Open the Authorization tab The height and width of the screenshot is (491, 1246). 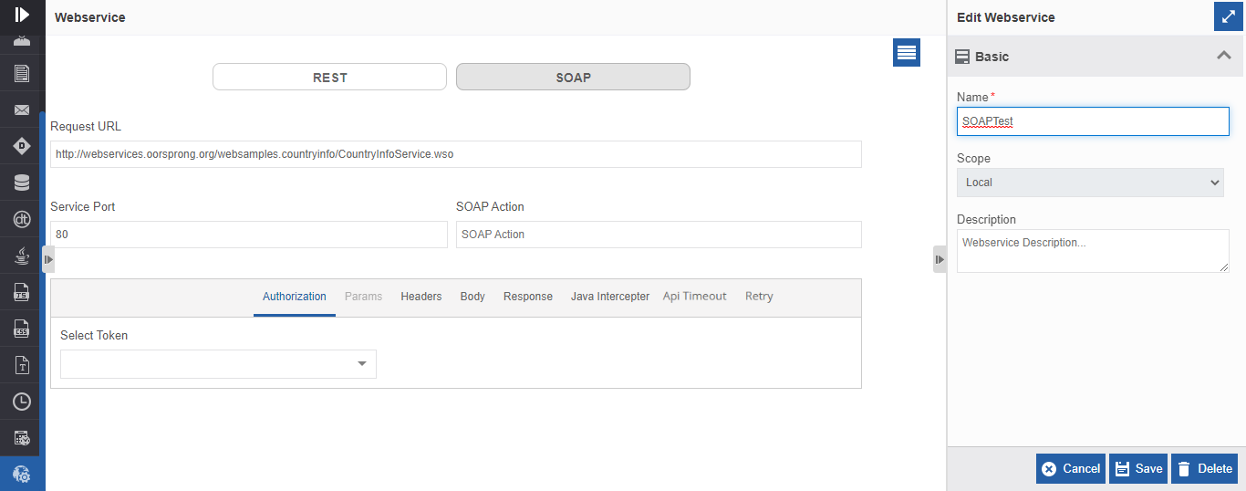tap(295, 297)
